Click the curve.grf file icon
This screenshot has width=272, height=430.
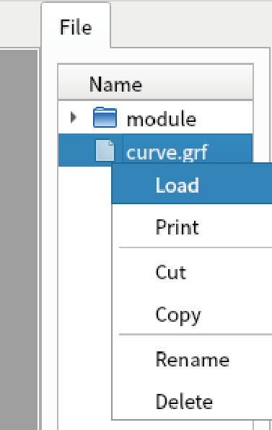pos(105,150)
